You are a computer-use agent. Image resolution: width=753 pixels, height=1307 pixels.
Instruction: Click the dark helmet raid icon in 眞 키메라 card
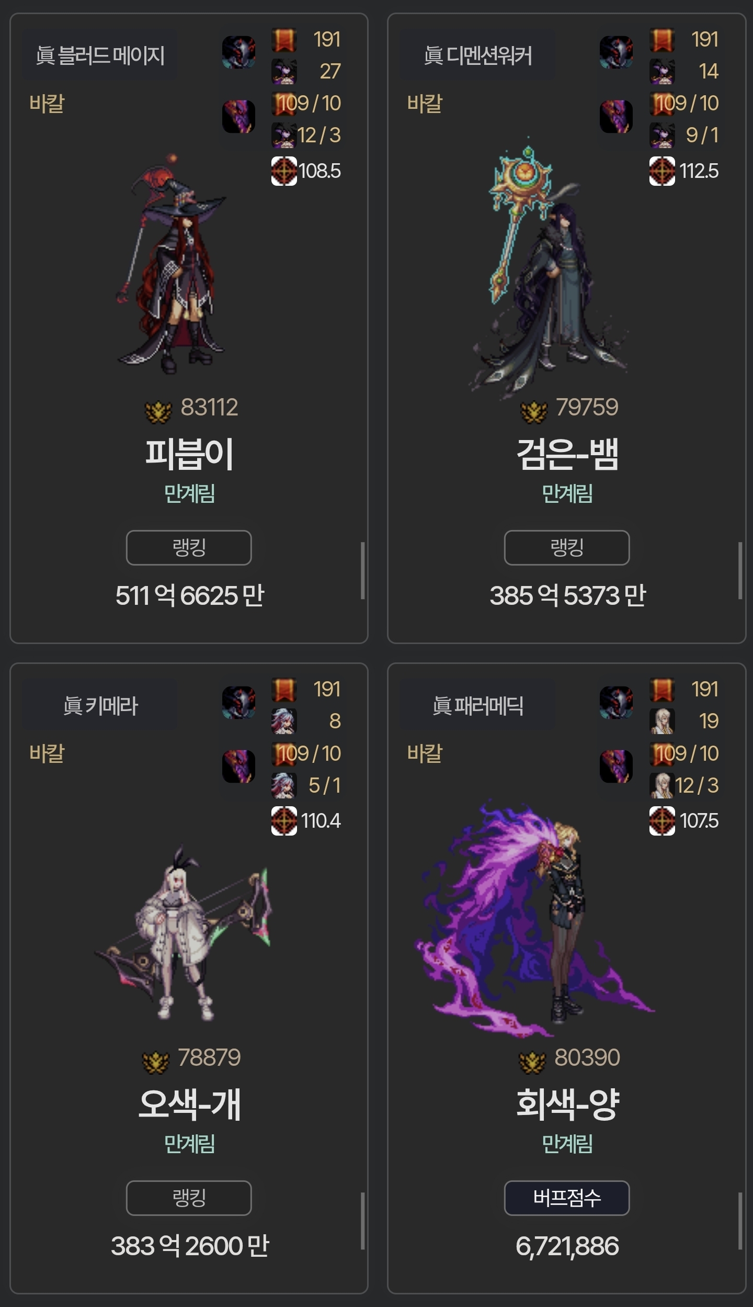[238, 702]
